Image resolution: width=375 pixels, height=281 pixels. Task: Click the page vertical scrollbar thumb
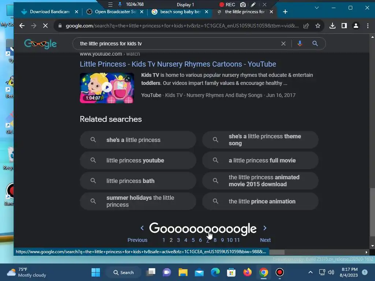coord(372,212)
